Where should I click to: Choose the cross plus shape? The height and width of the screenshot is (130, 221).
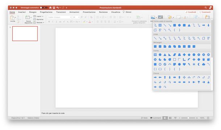tap(194, 59)
